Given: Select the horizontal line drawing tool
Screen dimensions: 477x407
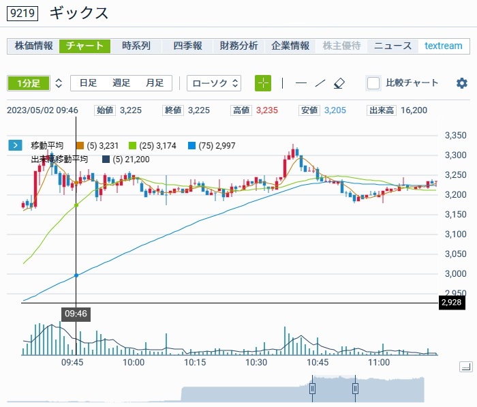Looking at the screenshot, I should click(301, 83).
